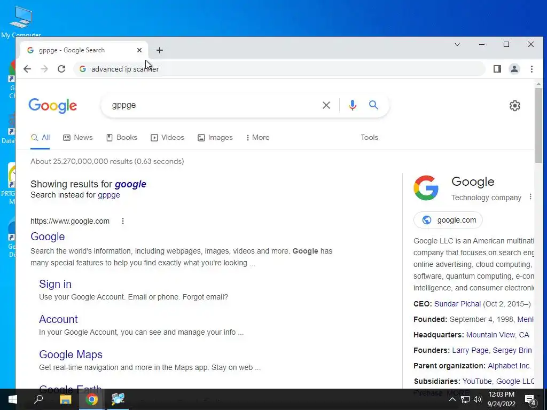Click the page vertical scrollbar thumb
This screenshot has width=547, height=410.
click(x=538, y=125)
